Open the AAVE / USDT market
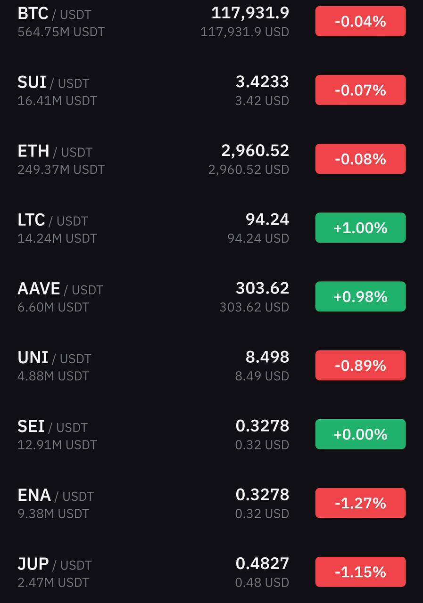 point(211,296)
